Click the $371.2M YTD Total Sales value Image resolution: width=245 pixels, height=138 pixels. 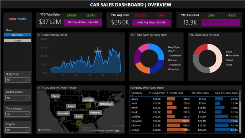tap(50, 22)
